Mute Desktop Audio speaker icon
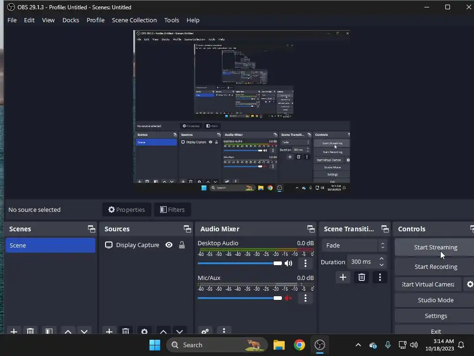The width and height of the screenshot is (474, 356). (x=288, y=263)
